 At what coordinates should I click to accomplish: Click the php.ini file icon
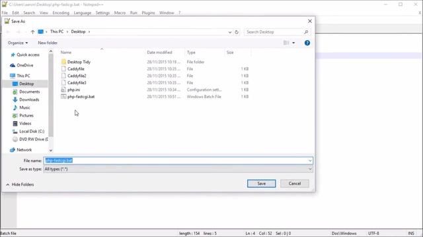[63, 90]
